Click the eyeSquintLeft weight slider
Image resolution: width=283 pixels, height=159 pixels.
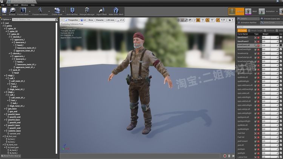(x=270, y=117)
